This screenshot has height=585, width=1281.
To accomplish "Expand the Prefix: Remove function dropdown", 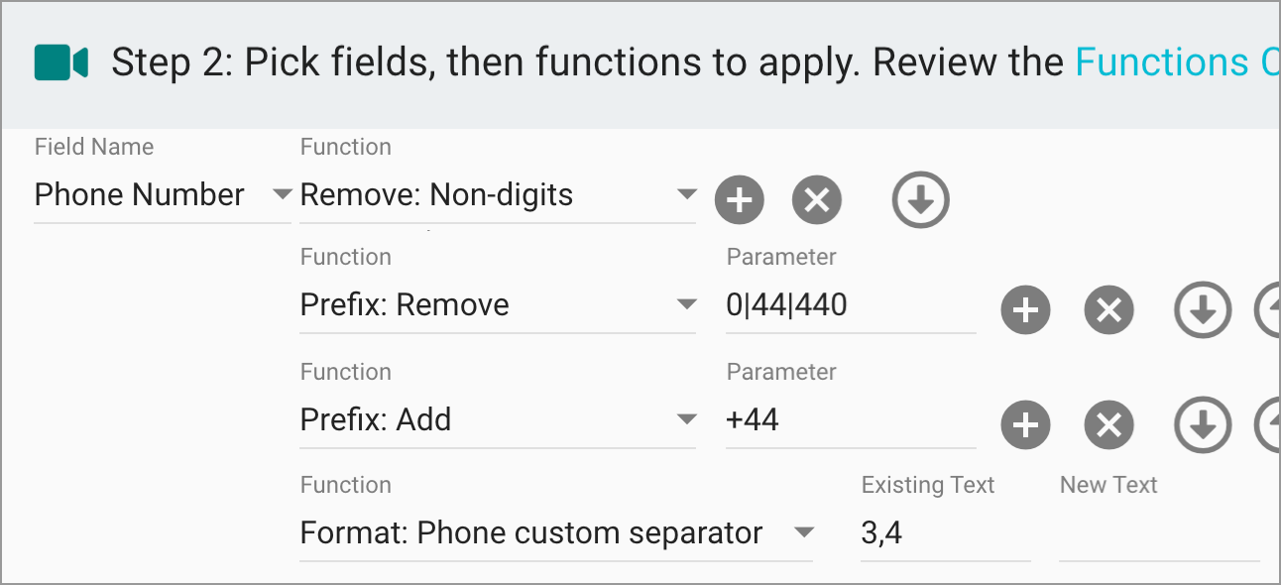I will click(687, 304).
